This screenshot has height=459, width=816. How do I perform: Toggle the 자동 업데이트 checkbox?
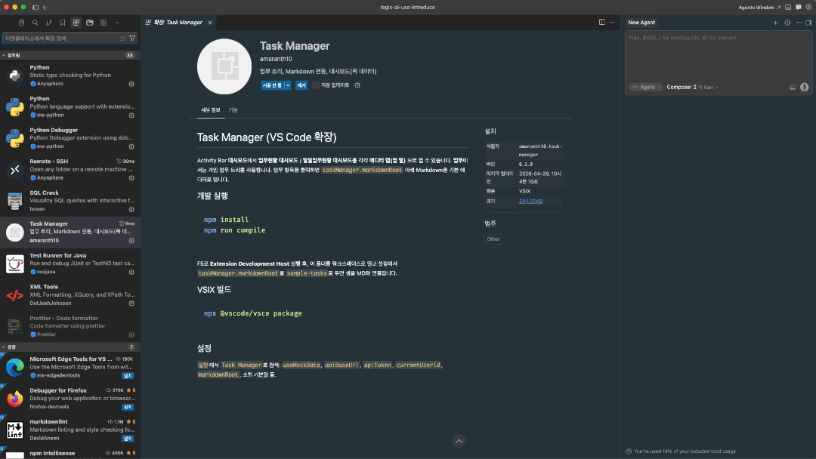click(315, 85)
